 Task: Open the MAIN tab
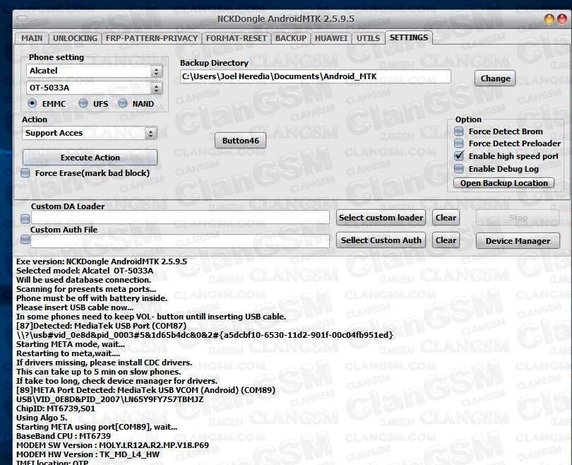[x=32, y=38]
